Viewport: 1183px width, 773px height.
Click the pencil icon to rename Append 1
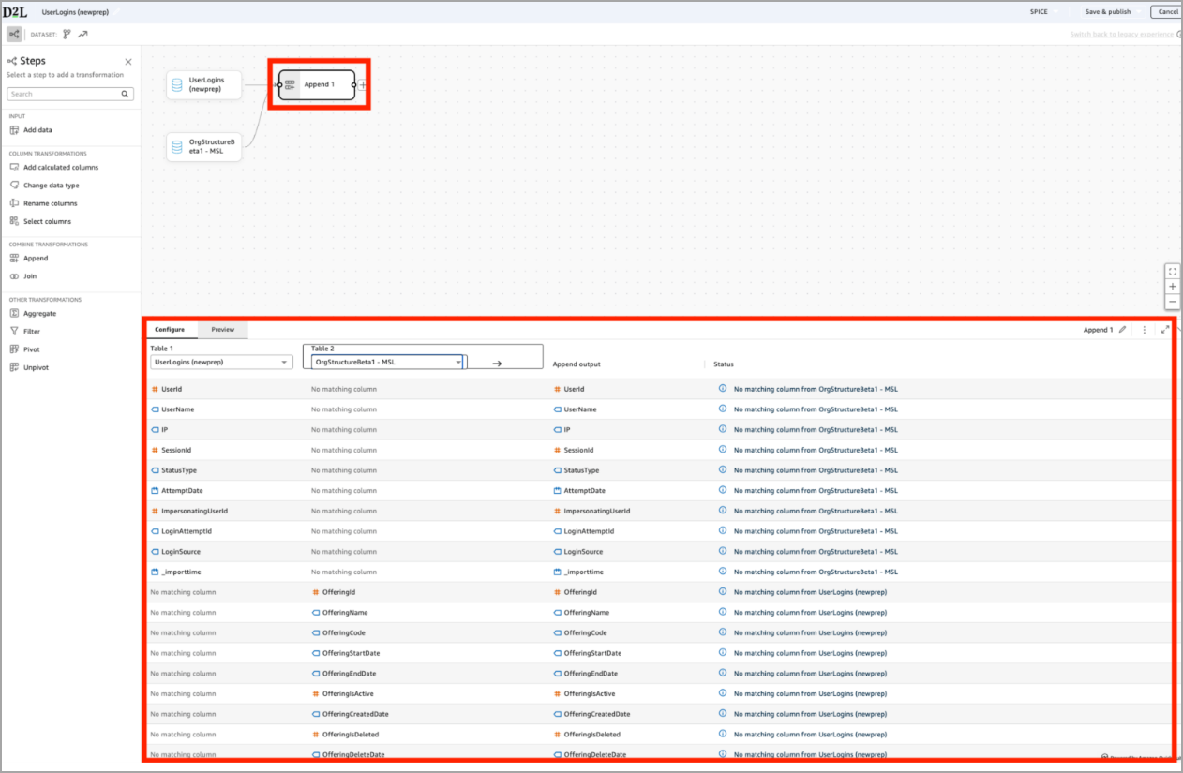point(1123,330)
